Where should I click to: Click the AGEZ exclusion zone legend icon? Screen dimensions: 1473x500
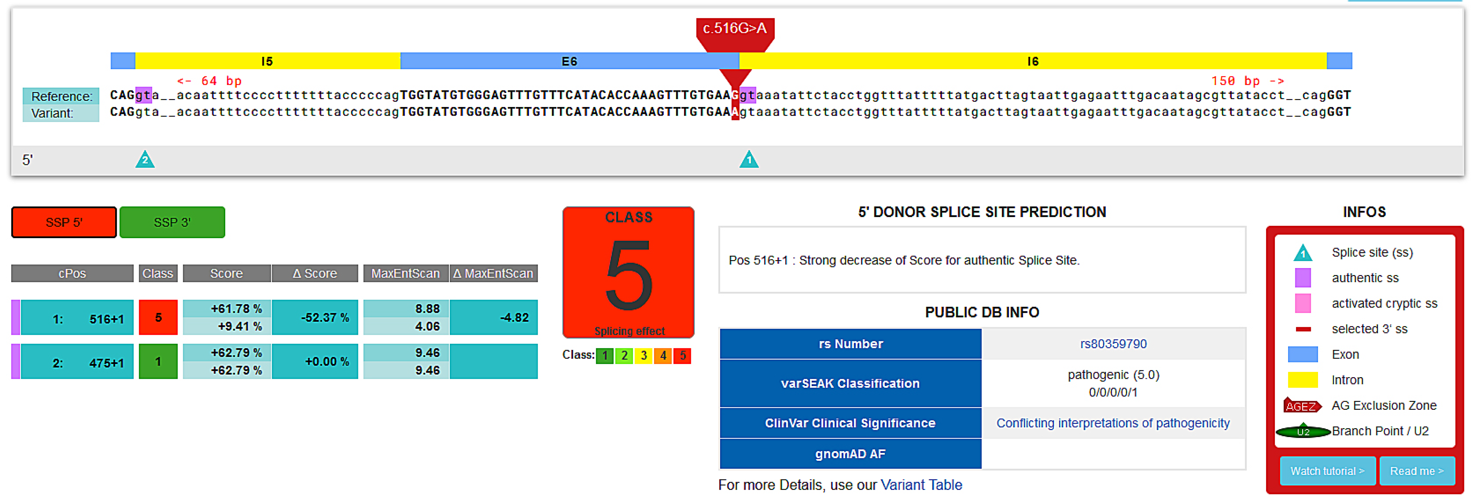click(x=1302, y=406)
